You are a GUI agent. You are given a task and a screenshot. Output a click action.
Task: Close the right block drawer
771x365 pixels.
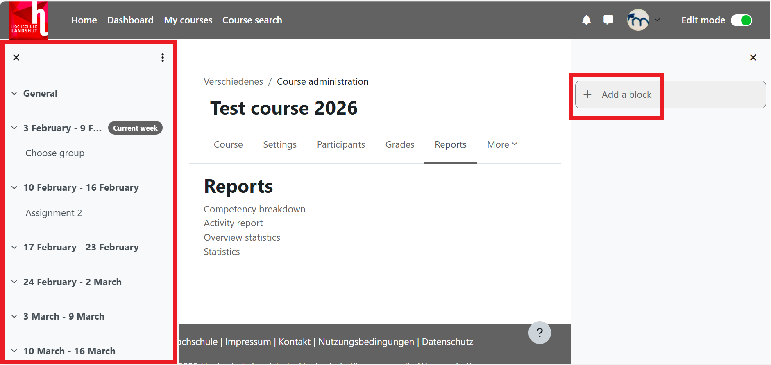753,58
